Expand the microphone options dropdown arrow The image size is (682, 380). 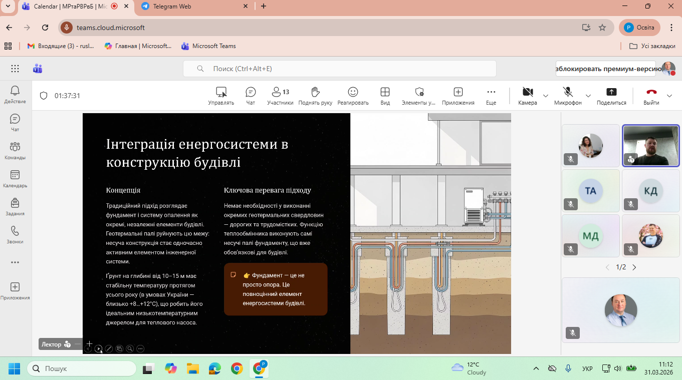(588, 96)
